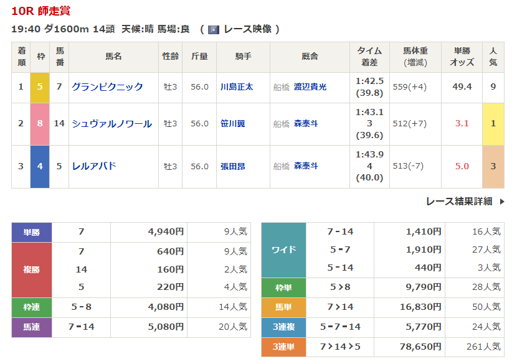517x364 pixels.
Task: Open jockey 張田昂 page
Action: pos(232,167)
